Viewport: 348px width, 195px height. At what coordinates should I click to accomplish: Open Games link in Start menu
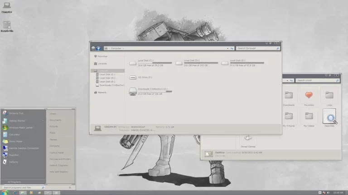(53, 139)
